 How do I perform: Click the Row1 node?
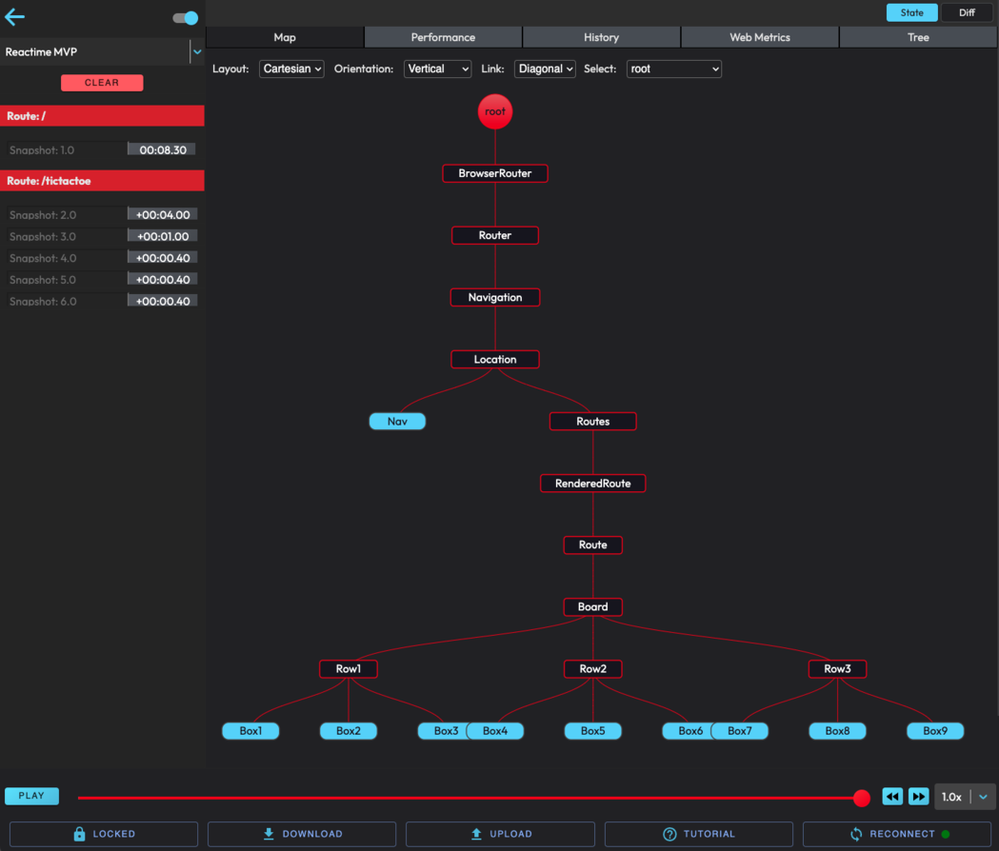[x=349, y=669]
